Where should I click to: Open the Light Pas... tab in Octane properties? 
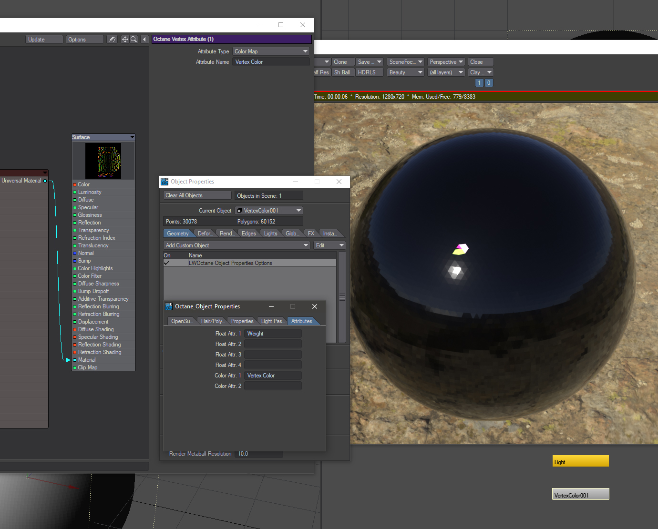point(273,321)
